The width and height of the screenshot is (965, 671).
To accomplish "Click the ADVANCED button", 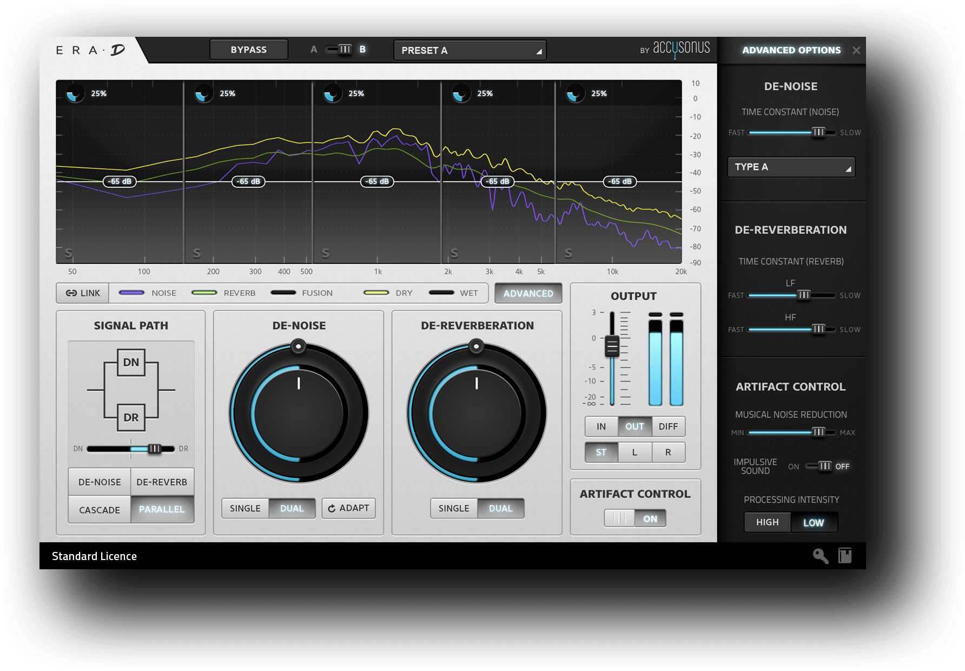I will [528, 293].
